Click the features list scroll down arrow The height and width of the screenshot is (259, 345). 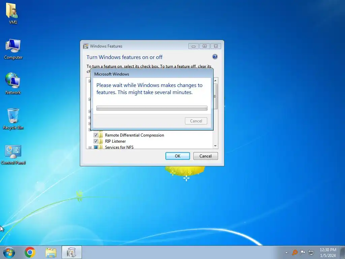pyautogui.click(x=215, y=146)
